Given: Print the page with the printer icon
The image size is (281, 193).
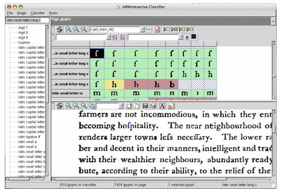Looking at the screenshot, I should click(153, 106).
